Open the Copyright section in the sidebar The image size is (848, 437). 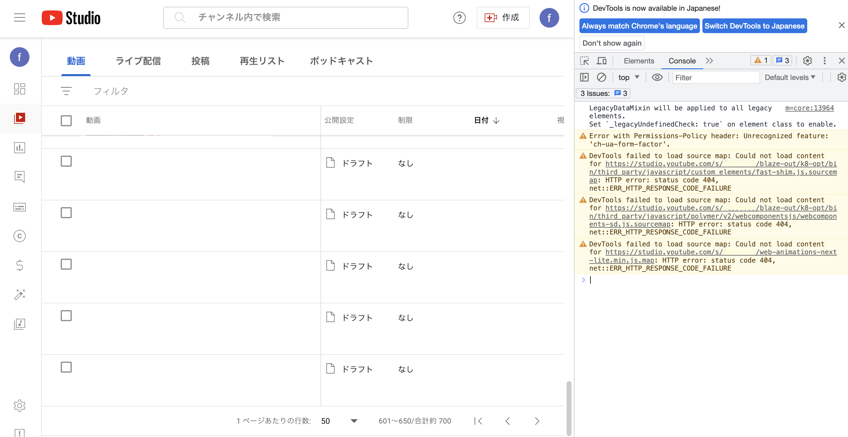coord(19,236)
